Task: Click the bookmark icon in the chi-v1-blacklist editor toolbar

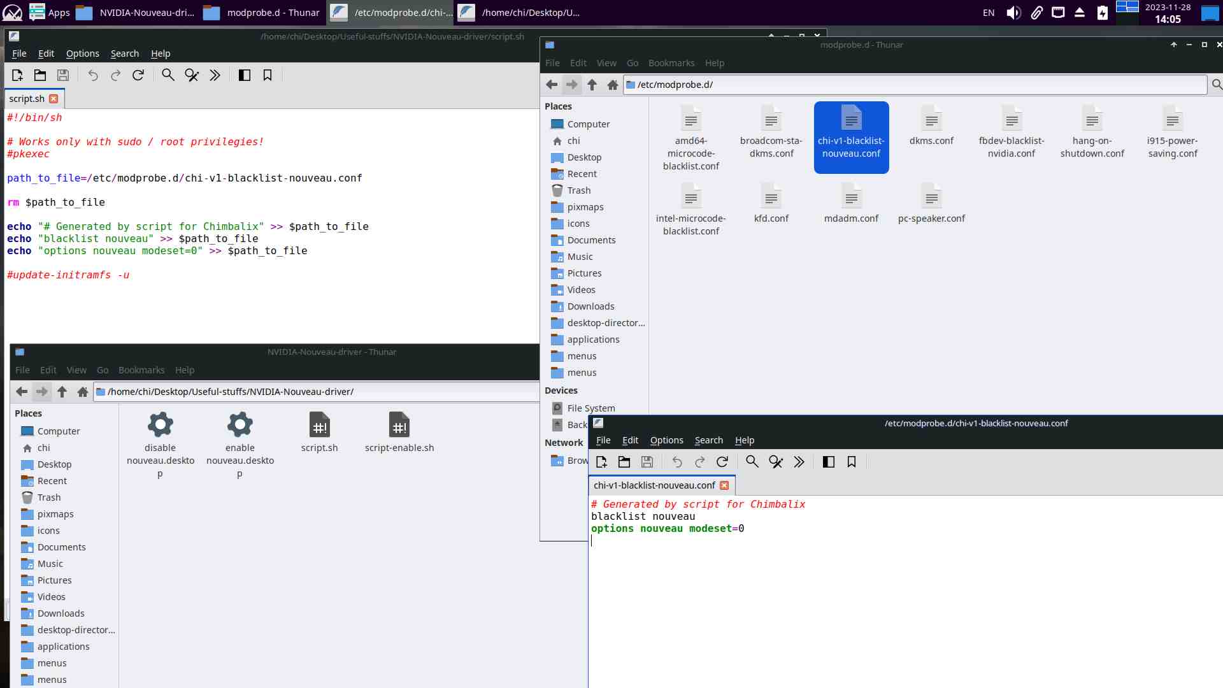Action: coord(852,462)
